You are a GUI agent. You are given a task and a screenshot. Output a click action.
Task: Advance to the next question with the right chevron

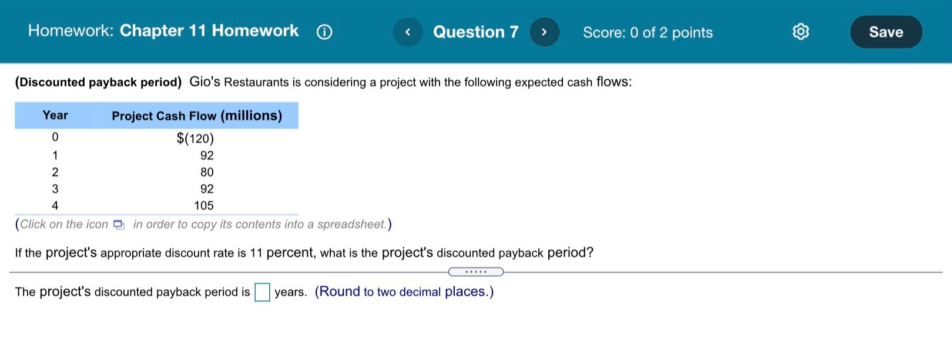[x=544, y=32]
